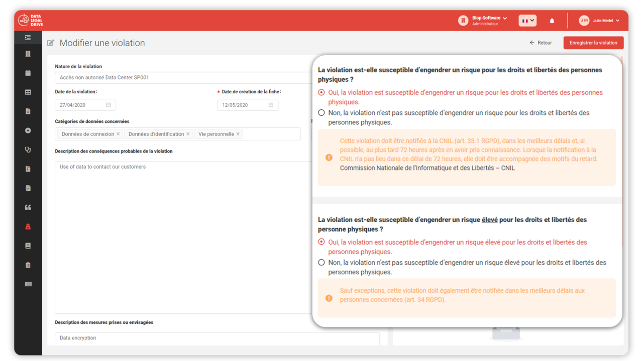Image resolution: width=643 pixels, height=361 pixels.
Task: Click the creation date field 12/05/2020
Action: tap(248, 105)
